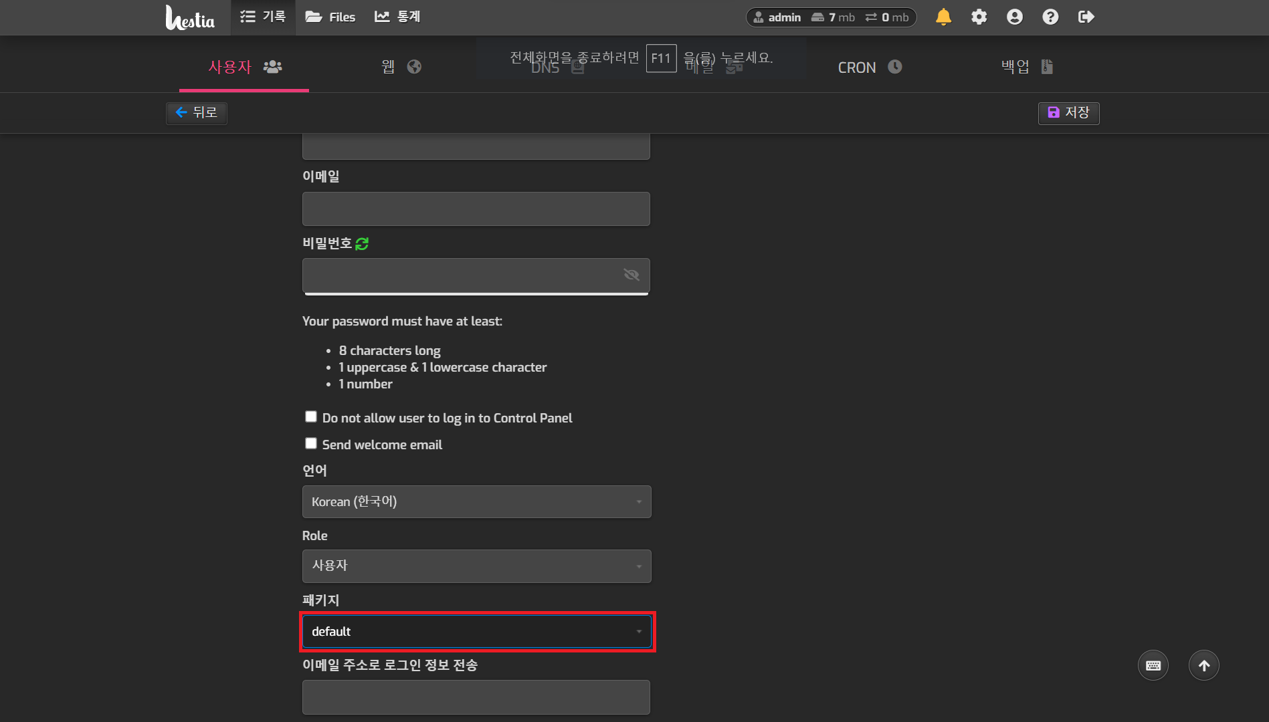The height and width of the screenshot is (722, 1269).
Task: Open the on-screen keyboard icon
Action: (1153, 665)
